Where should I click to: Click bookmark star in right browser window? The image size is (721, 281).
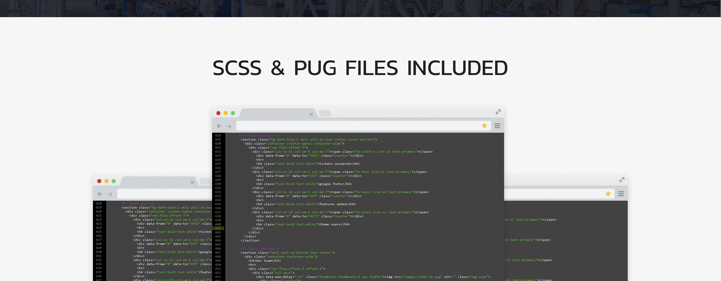pyautogui.click(x=608, y=194)
